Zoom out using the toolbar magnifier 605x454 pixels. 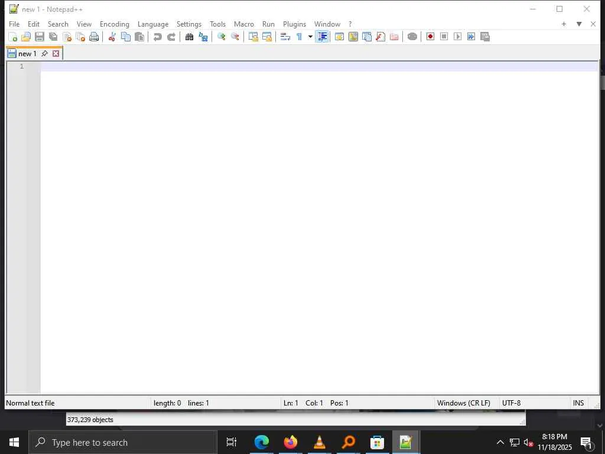click(x=235, y=37)
